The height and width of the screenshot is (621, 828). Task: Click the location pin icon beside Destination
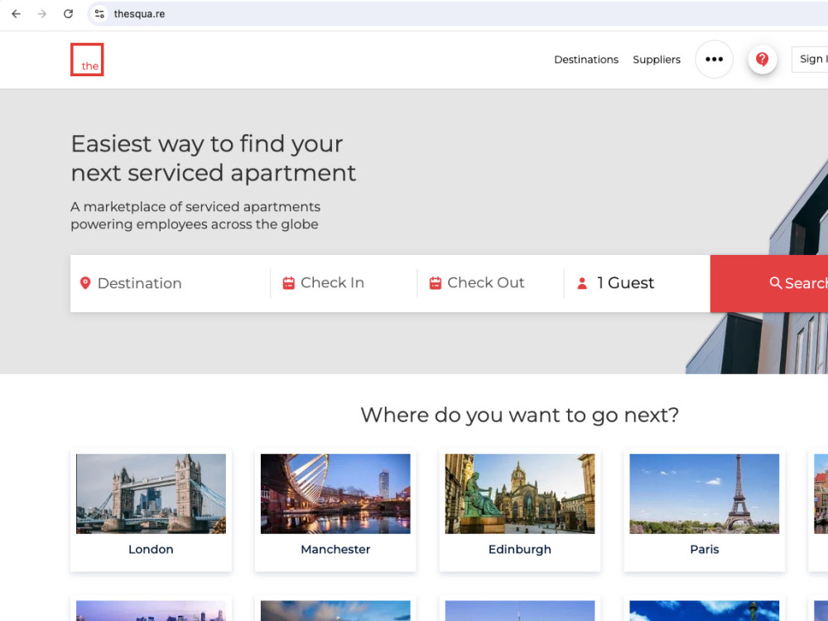click(x=85, y=283)
